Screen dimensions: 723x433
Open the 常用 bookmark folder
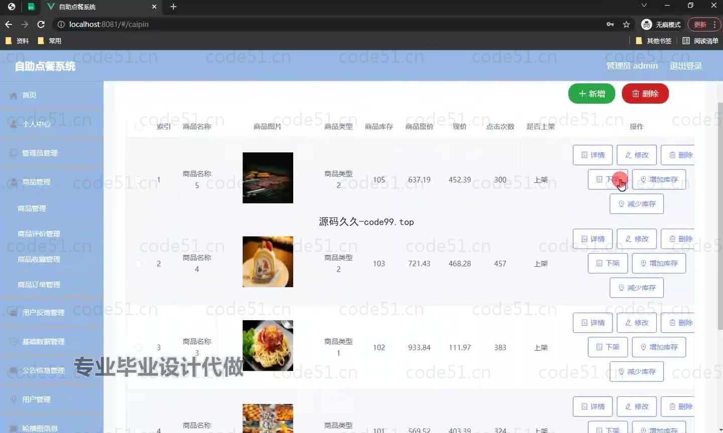[x=50, y=41]
